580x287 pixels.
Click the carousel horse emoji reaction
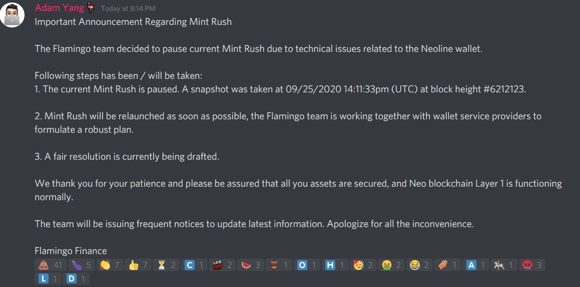pos(503,265)
